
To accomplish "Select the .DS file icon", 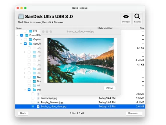I will [35, 48].
